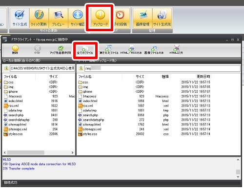Select local styles.css file
The height and width of the screenshot is (189, 244).
(13, 134)
